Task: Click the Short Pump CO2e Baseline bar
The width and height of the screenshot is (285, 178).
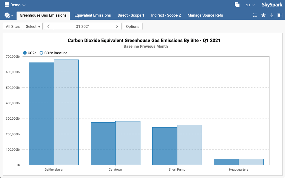Action: tap(190, 145)
